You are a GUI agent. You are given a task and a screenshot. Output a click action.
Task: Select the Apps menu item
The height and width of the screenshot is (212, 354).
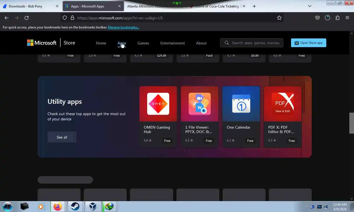pyautogui.click(x=122, y=43)
